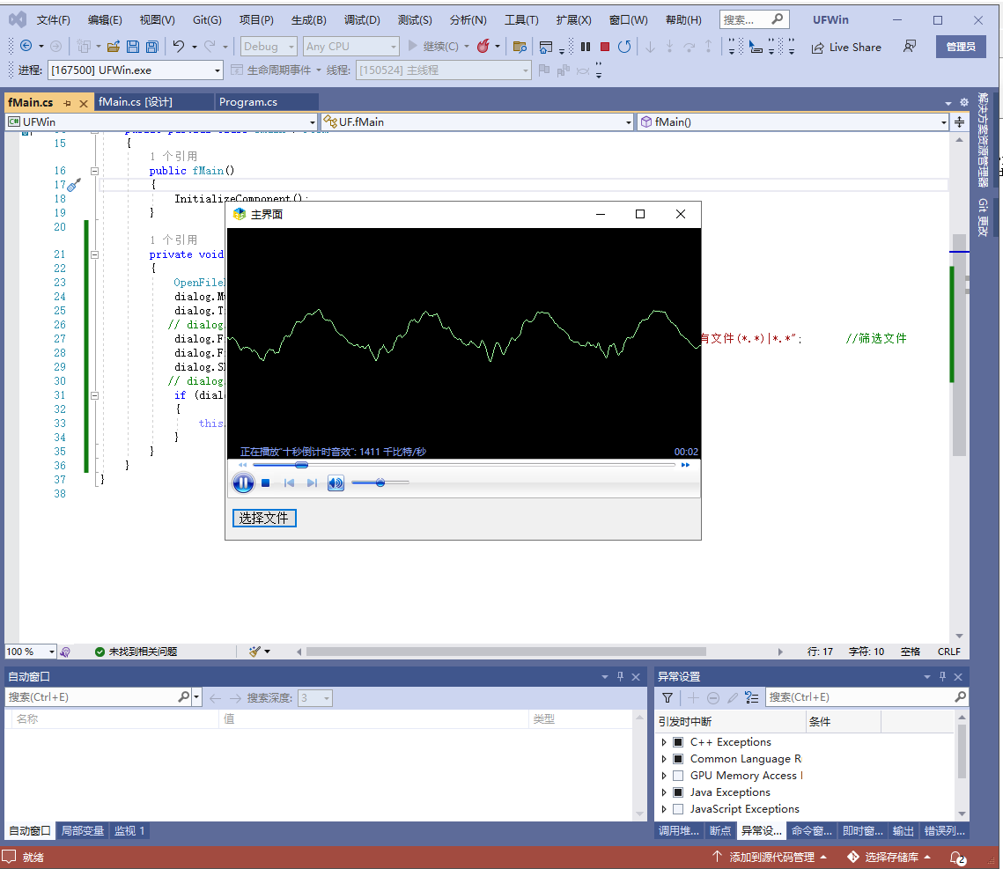1003x869 pixels.
Task: Skip to next track in player
Action: pos(312,482)
